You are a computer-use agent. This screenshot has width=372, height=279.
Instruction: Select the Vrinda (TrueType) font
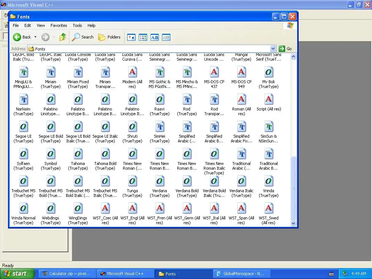(x=268, y=187)
